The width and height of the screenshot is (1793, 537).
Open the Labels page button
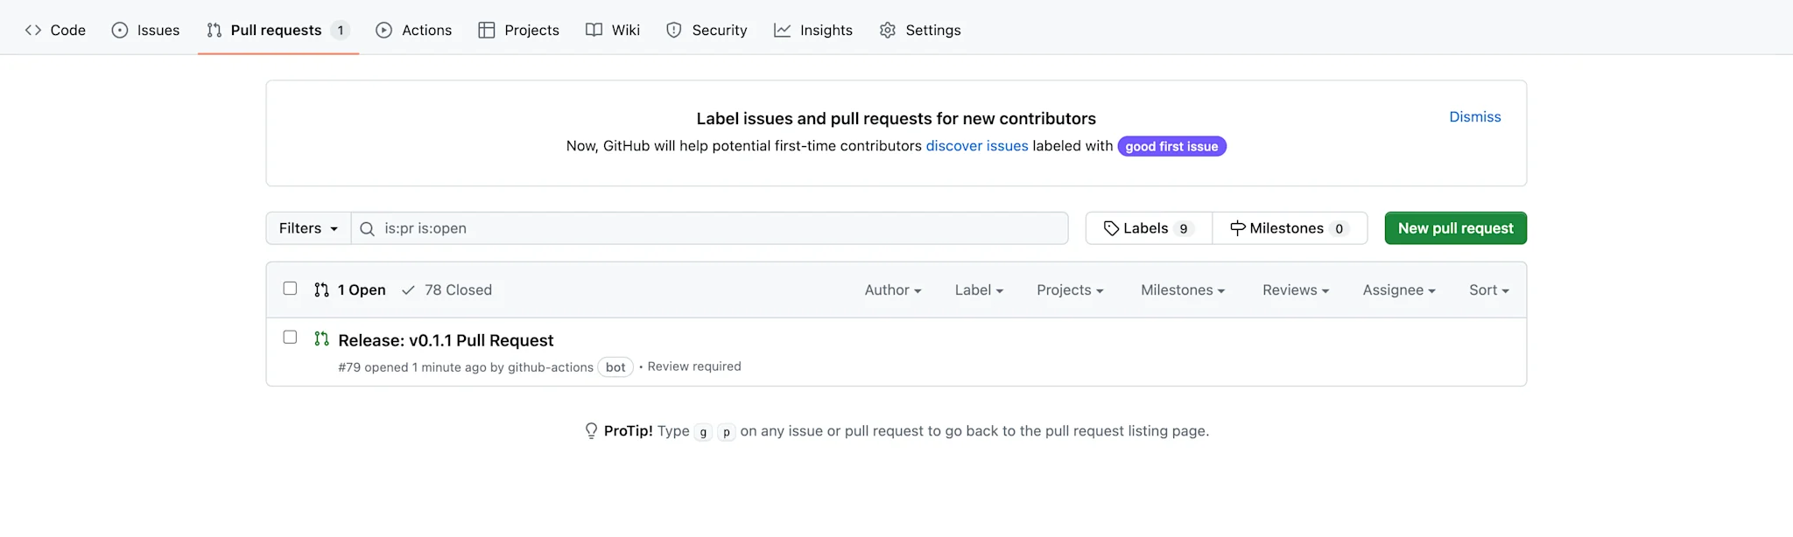coord(1149,228)
